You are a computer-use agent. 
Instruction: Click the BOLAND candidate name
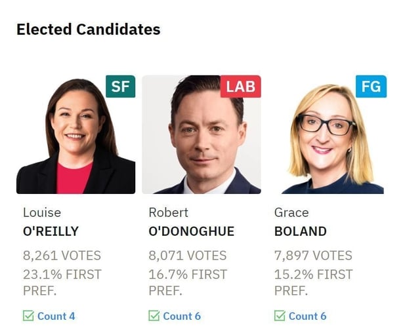(x=300, y=231)
